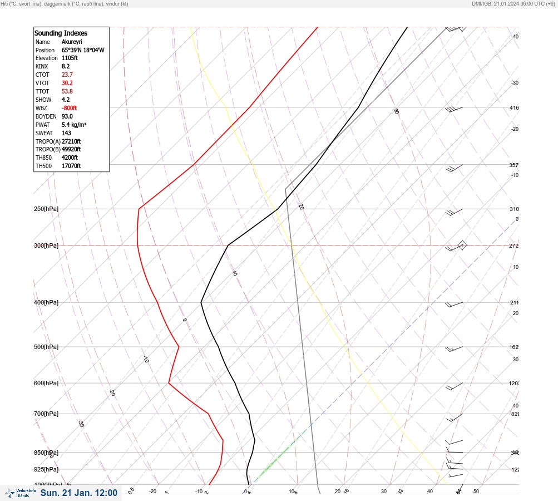558x501 pixels.
Task: Select the TROPO(A) value 27210ft
Action: pos(71,141)
